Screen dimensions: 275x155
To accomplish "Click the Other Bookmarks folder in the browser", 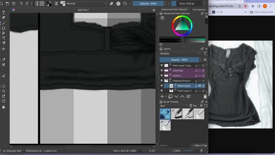I will [261, 12].
